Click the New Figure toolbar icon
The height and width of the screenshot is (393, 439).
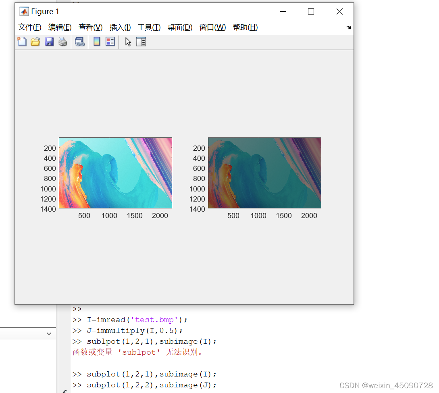click(22, 42)
